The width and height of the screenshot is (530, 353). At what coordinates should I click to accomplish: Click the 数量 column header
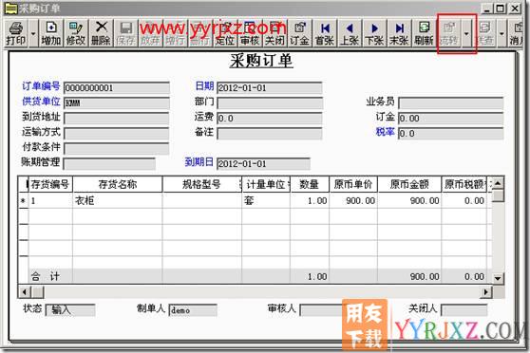(x=310, y=184)
